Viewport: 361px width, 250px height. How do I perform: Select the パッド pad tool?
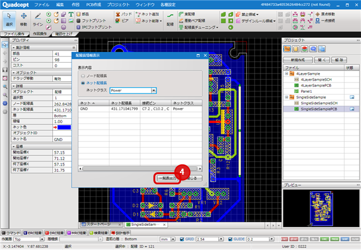(124, 14)
